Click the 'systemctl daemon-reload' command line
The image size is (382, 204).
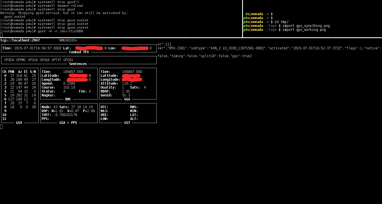pos(42,6)
